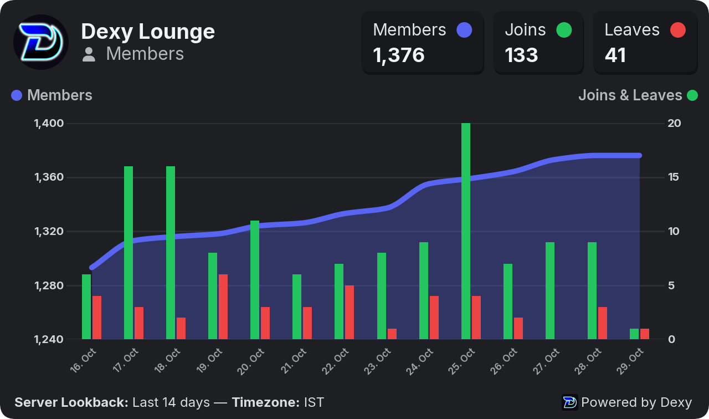Click the Dexy Lounge title text
This screenshot has width=709, height=419.
point(148,31)
